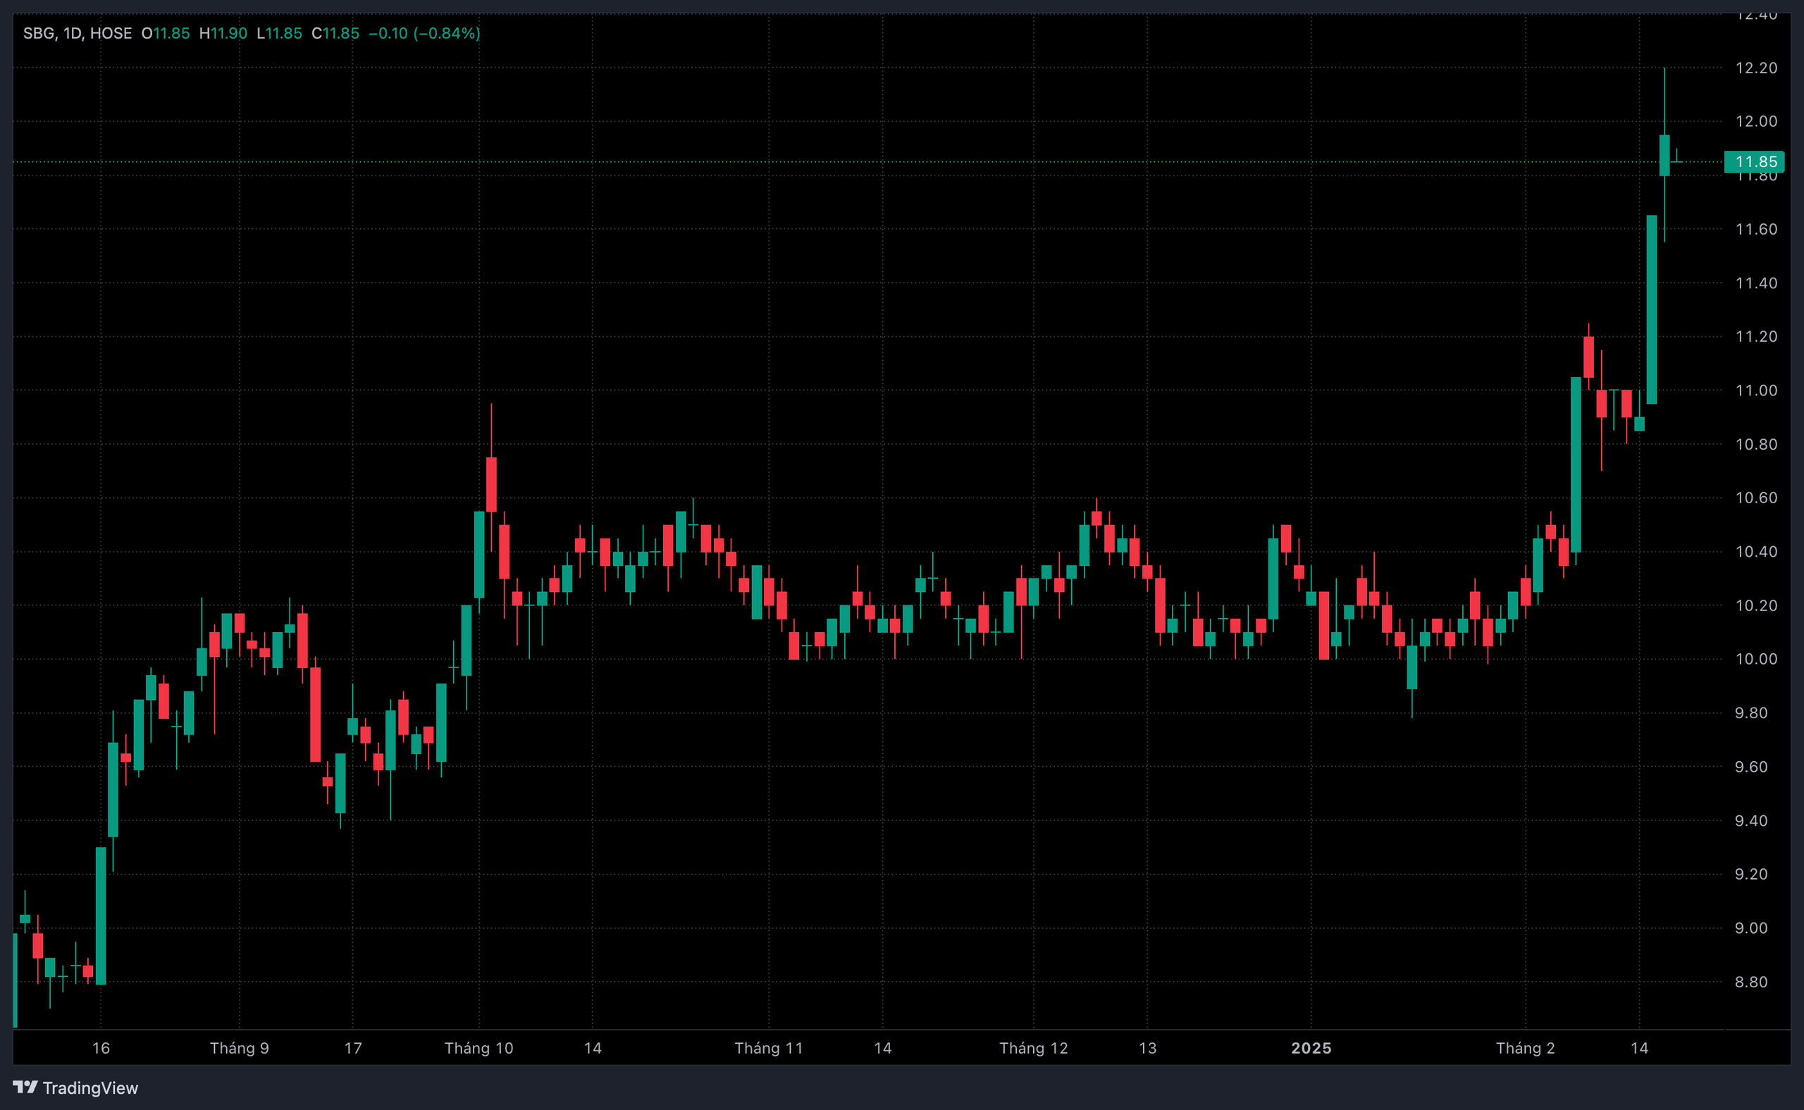
Task: Click the 9.80 price axis label
Action: [1751, 713]
